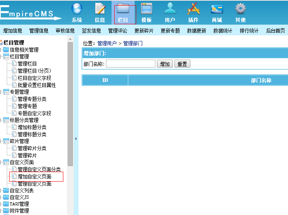Viewport: 288px width, 215px height.
Task: Expand the 信息相关管理 tree node
Action: click(x=1, y=50)
